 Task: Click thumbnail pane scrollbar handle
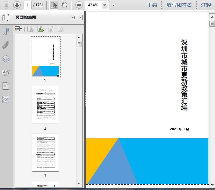coord(79,44)
